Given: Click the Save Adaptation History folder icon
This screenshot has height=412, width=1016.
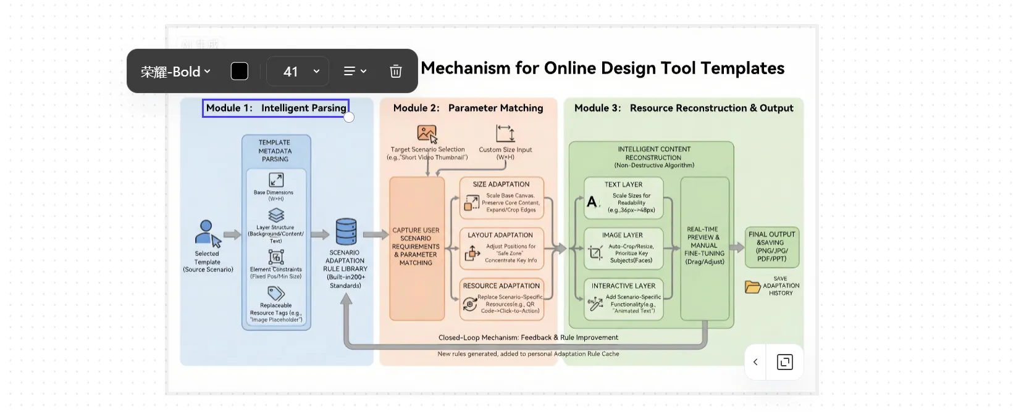Looking at the screenshot, I should 752,287.
